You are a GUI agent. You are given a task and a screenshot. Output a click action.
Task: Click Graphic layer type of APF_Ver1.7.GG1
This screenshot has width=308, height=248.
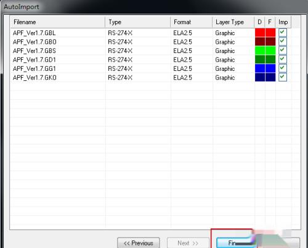tap(225, 69)
